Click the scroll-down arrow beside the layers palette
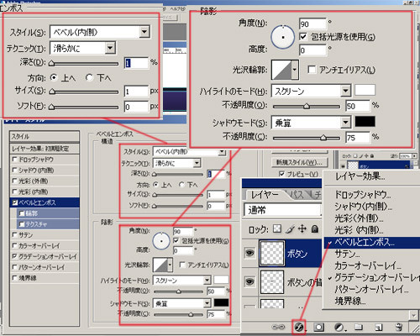420x336 pixels. tap(414, 315)
